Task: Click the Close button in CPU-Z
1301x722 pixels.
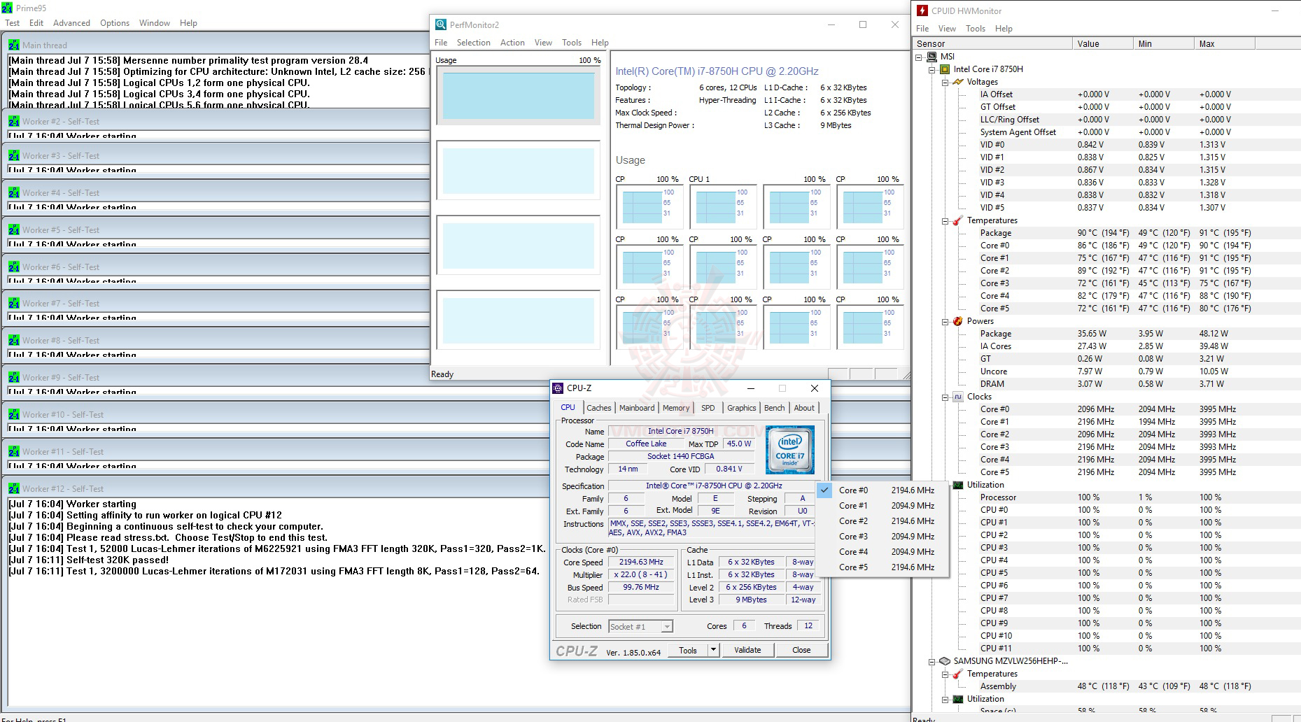Action: pos(801,650)
